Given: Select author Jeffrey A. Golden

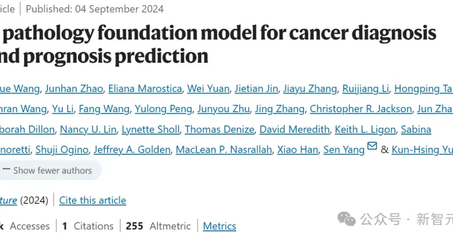Looking at the screenshot, I should (x=132, y=150).
